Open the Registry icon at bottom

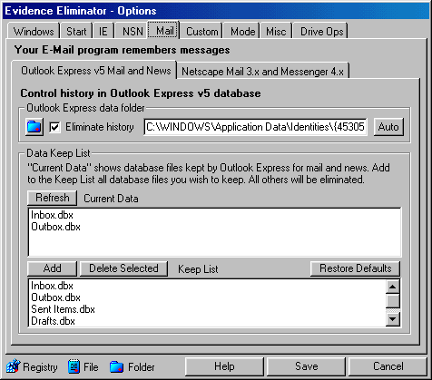(14, 366)
